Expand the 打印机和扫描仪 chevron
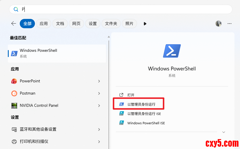This screenshot has height=149, width=240. click(99, 142)
